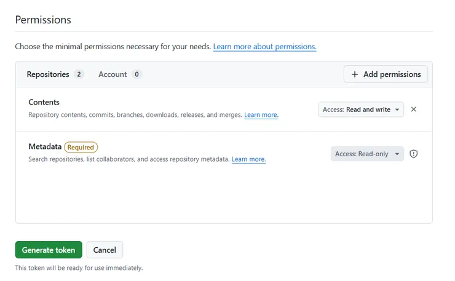Screen dimensions: 455x281
Task: Click the shield icon beside Metadata access
Action: pos(413,154)
